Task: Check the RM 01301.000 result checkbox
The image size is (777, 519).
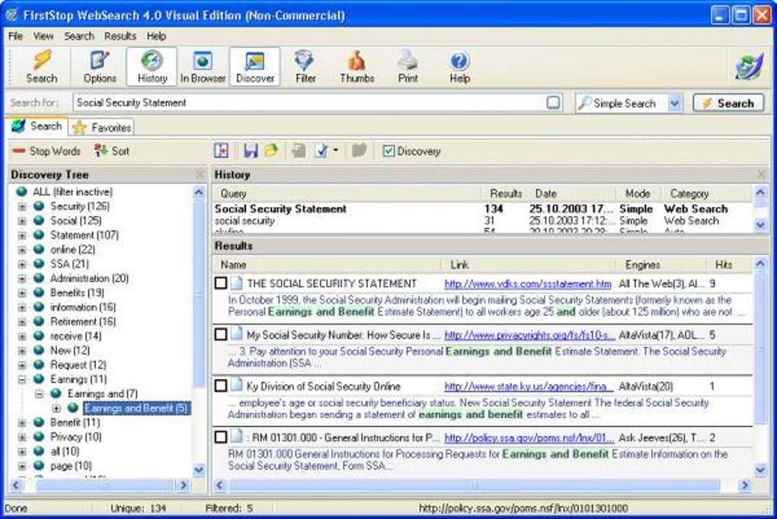Action: point(221,438)
